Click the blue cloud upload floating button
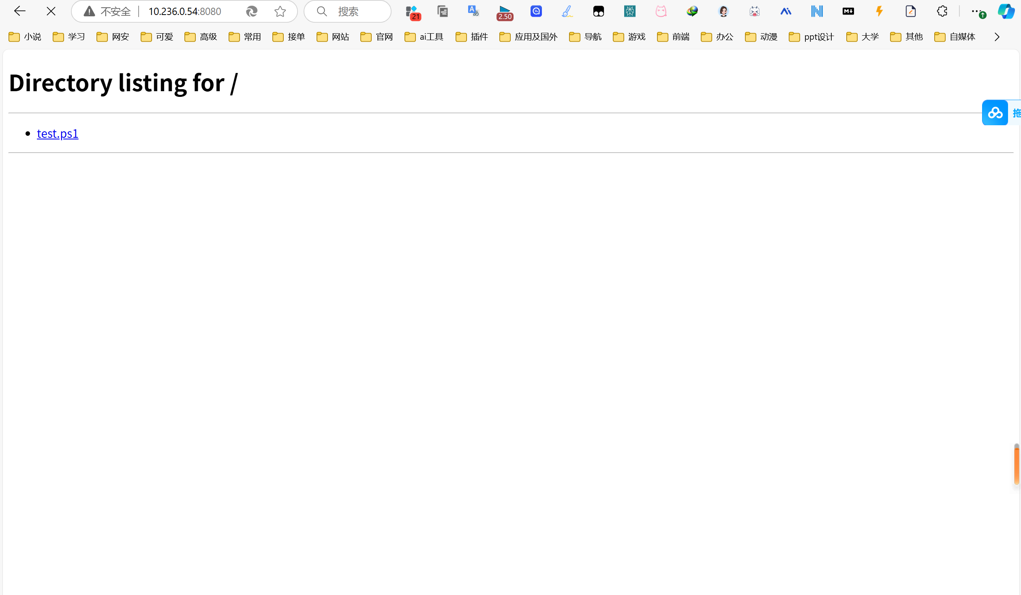The image size is (1021, 595). click(x=995, y=113)
